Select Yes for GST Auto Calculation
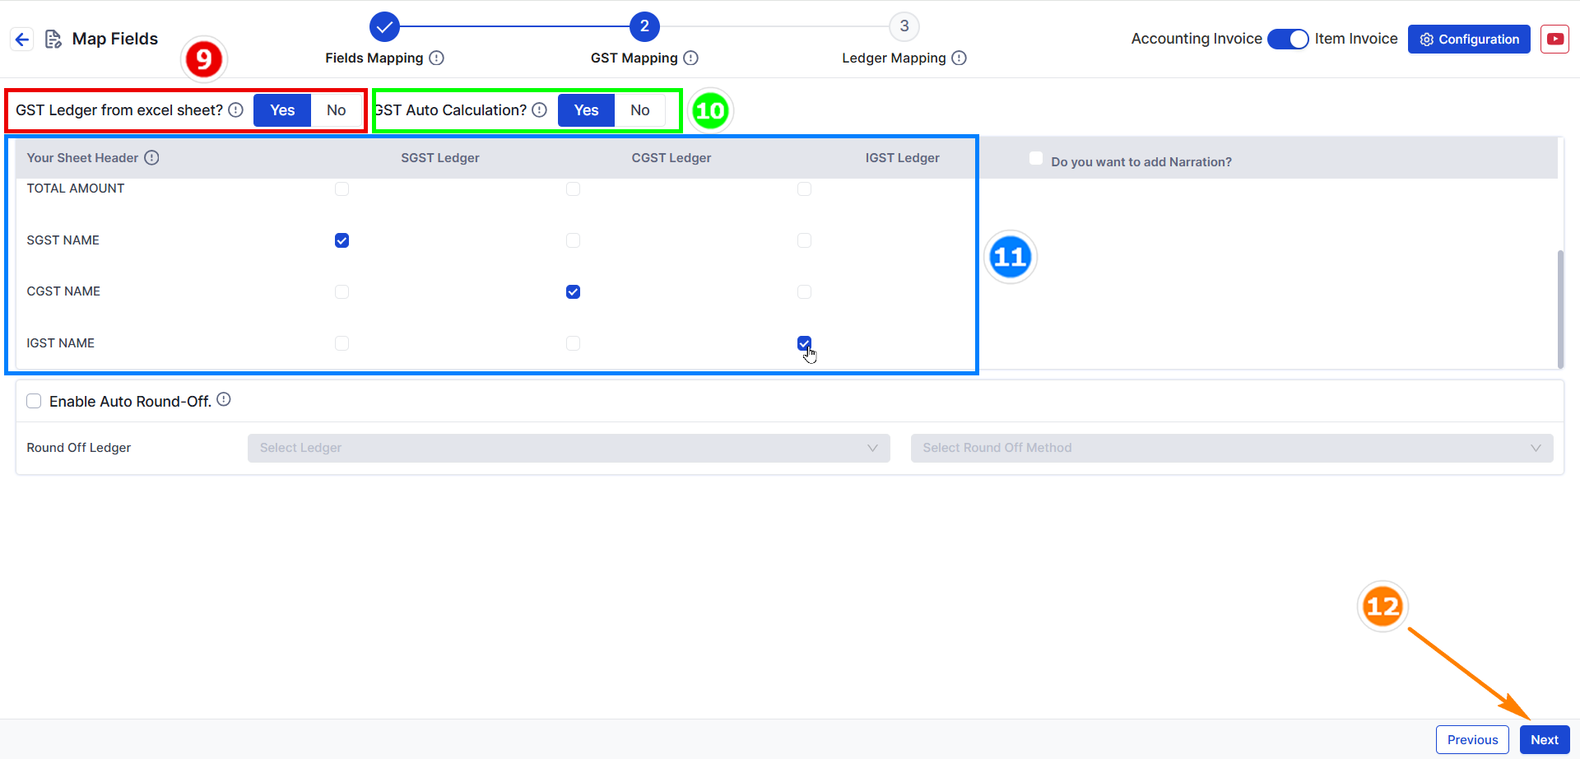1580x759 pixels. 586,110
